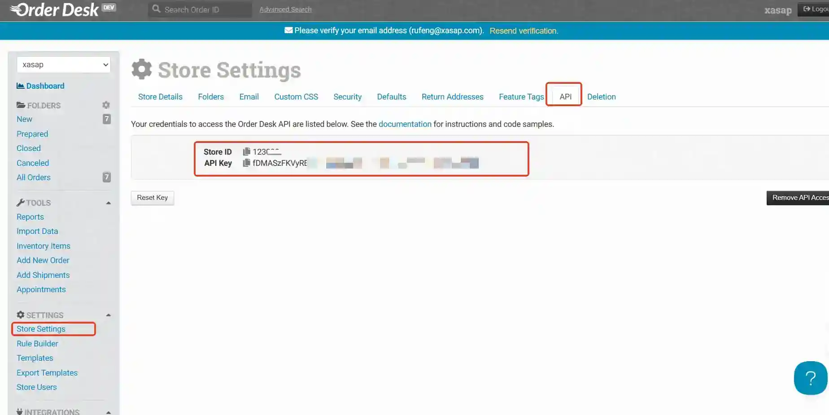Click the search magnifier icon

pyautogui.click(x=156, y=9)
